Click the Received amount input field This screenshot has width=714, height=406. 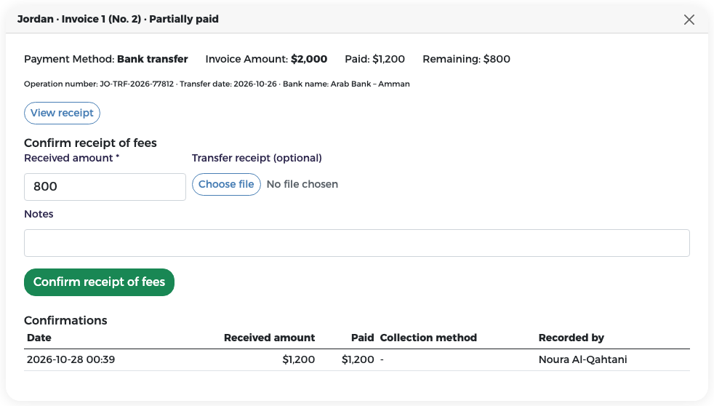coord(105,187)
